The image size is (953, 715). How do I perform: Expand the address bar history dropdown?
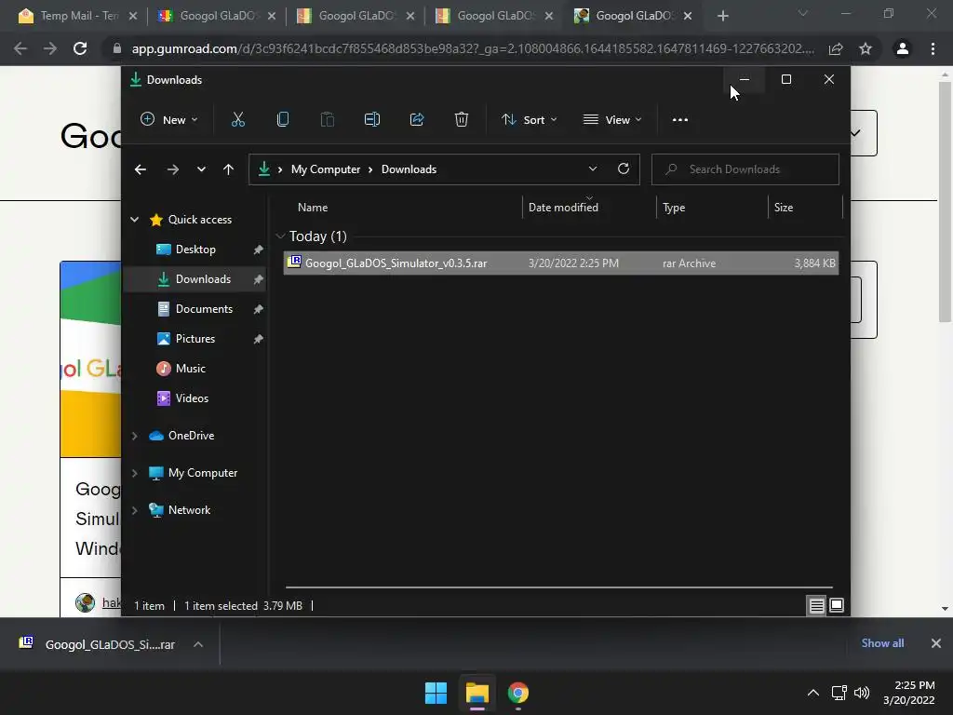(593, 169)
